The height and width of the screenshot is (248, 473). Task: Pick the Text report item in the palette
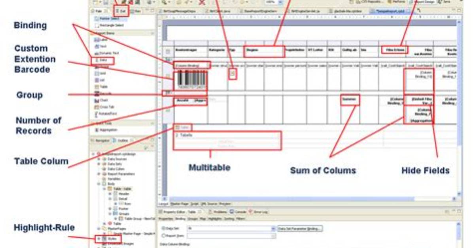tap(101, 47)
